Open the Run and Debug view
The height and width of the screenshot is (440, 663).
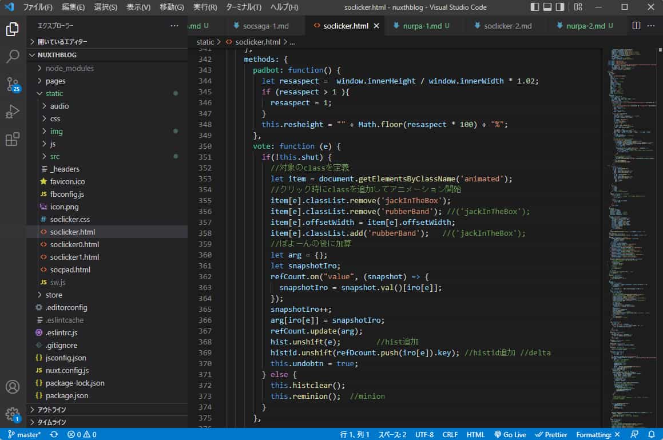(x=13, y=112)
